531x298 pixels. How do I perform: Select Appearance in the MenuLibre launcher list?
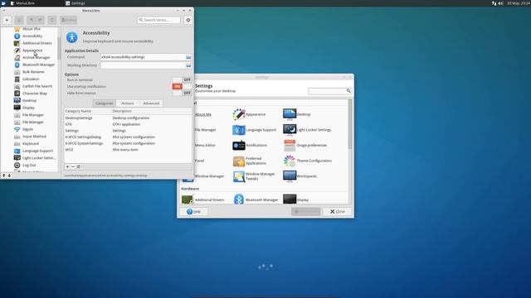click(x=32, y=50)
